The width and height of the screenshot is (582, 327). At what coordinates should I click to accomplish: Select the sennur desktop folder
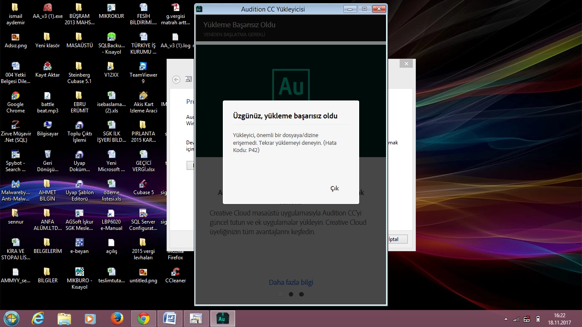tap(15, 216)
